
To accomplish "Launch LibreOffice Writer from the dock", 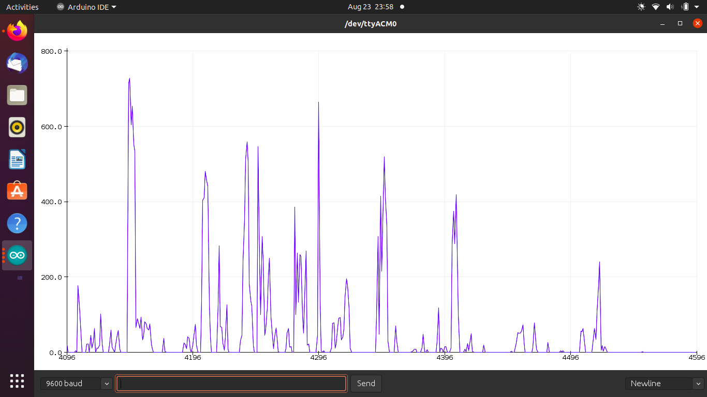I will click(17, 159).
